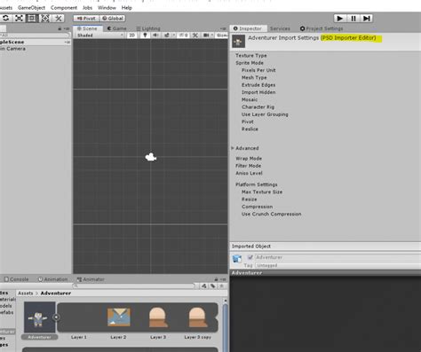Toggle Pivot handle position

(x=86, y=19)
